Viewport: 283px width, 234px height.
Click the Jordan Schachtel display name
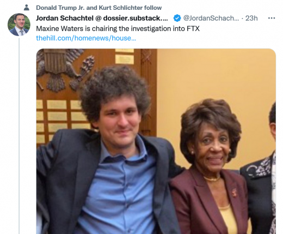click(65, 18)
